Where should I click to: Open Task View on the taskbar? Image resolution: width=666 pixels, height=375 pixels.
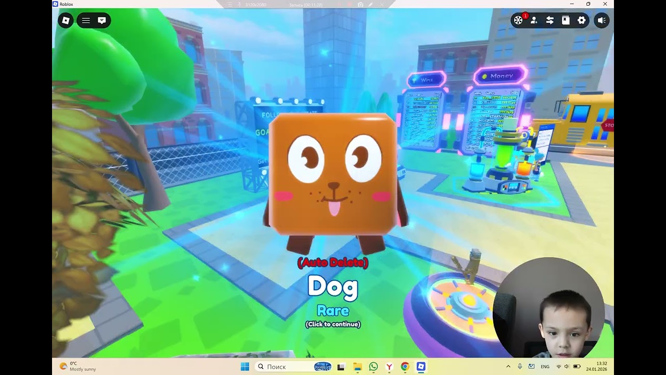tap(341, 367)
